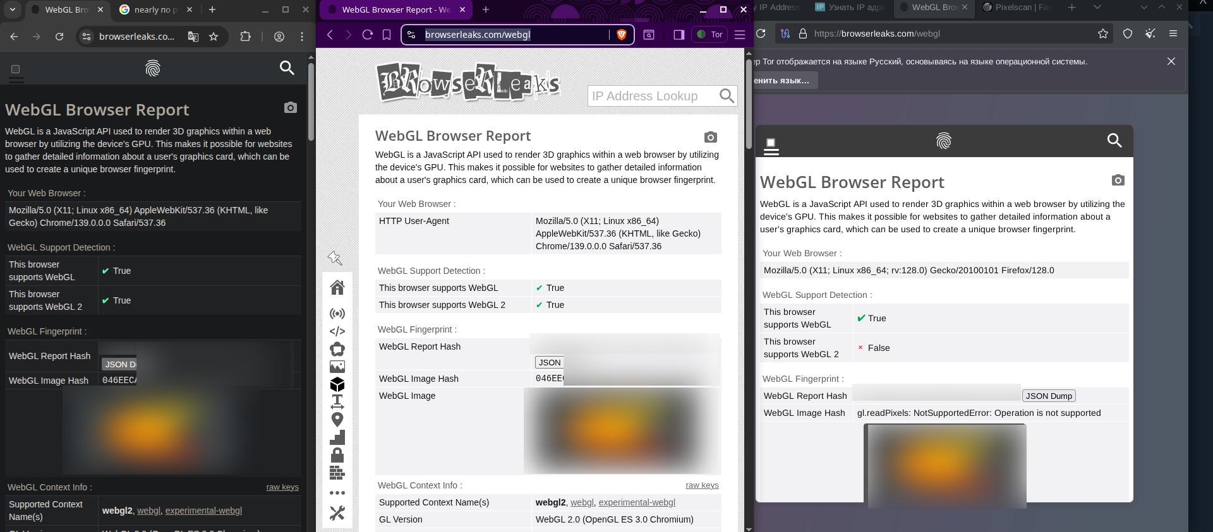The height and width of the screenshot is (532, 1213).
Task: Open Chrome's translate page icon
Action: [193, 37]
